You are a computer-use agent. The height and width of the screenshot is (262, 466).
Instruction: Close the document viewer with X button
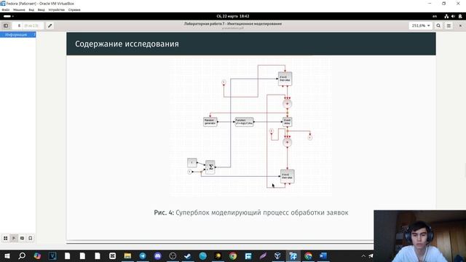(460, 26)
